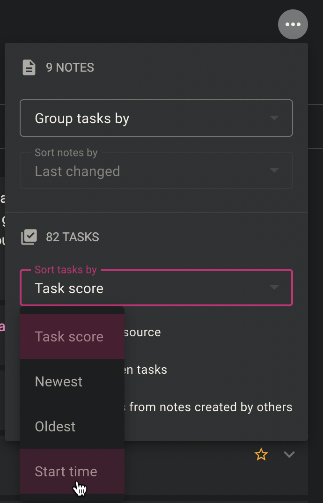
Task: Open the Sort notes by dropdown
Action: [156, 170]
